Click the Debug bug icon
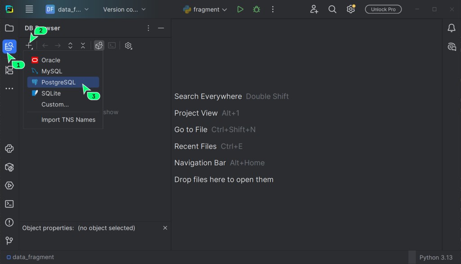 [257, 9]
